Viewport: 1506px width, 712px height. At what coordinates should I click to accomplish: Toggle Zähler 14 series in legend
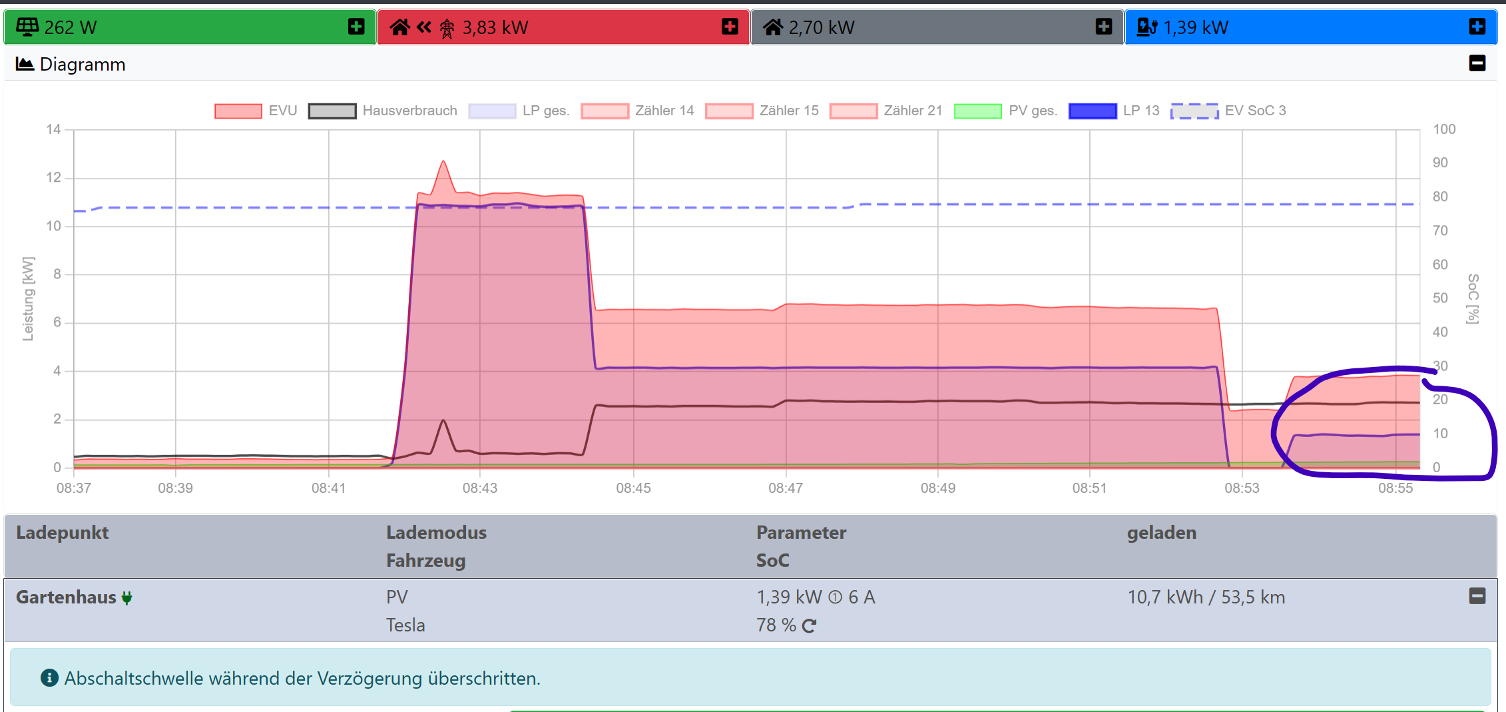[638, 111]
